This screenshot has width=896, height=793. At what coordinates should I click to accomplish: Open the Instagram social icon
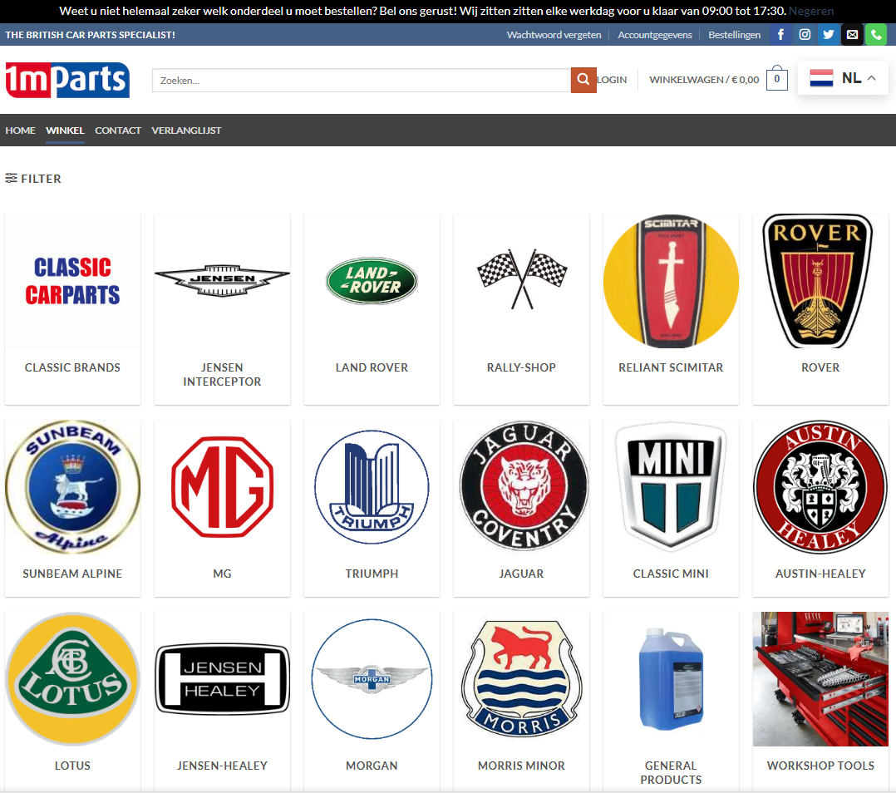click(x=805, y=35)
